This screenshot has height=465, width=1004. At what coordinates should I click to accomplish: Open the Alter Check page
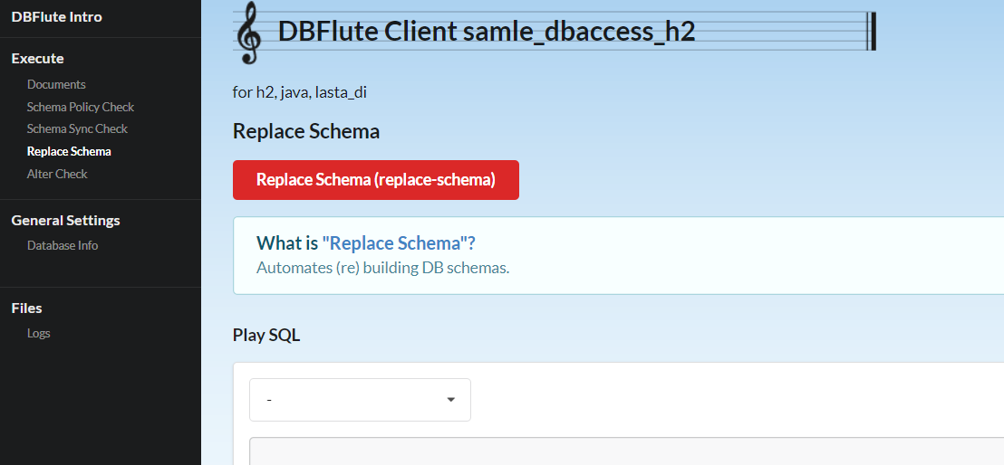[x=57, y=174]
